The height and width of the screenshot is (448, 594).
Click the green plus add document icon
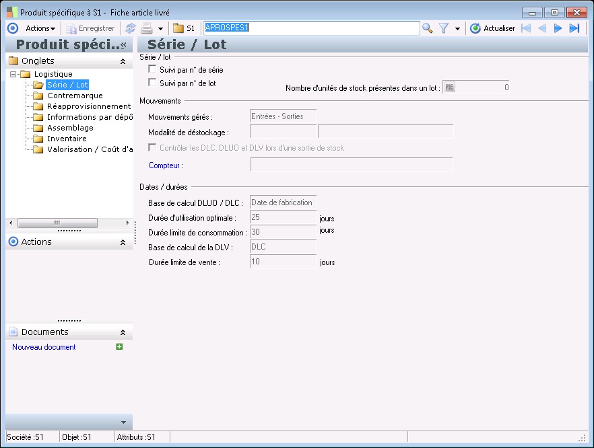coord(119,346)
